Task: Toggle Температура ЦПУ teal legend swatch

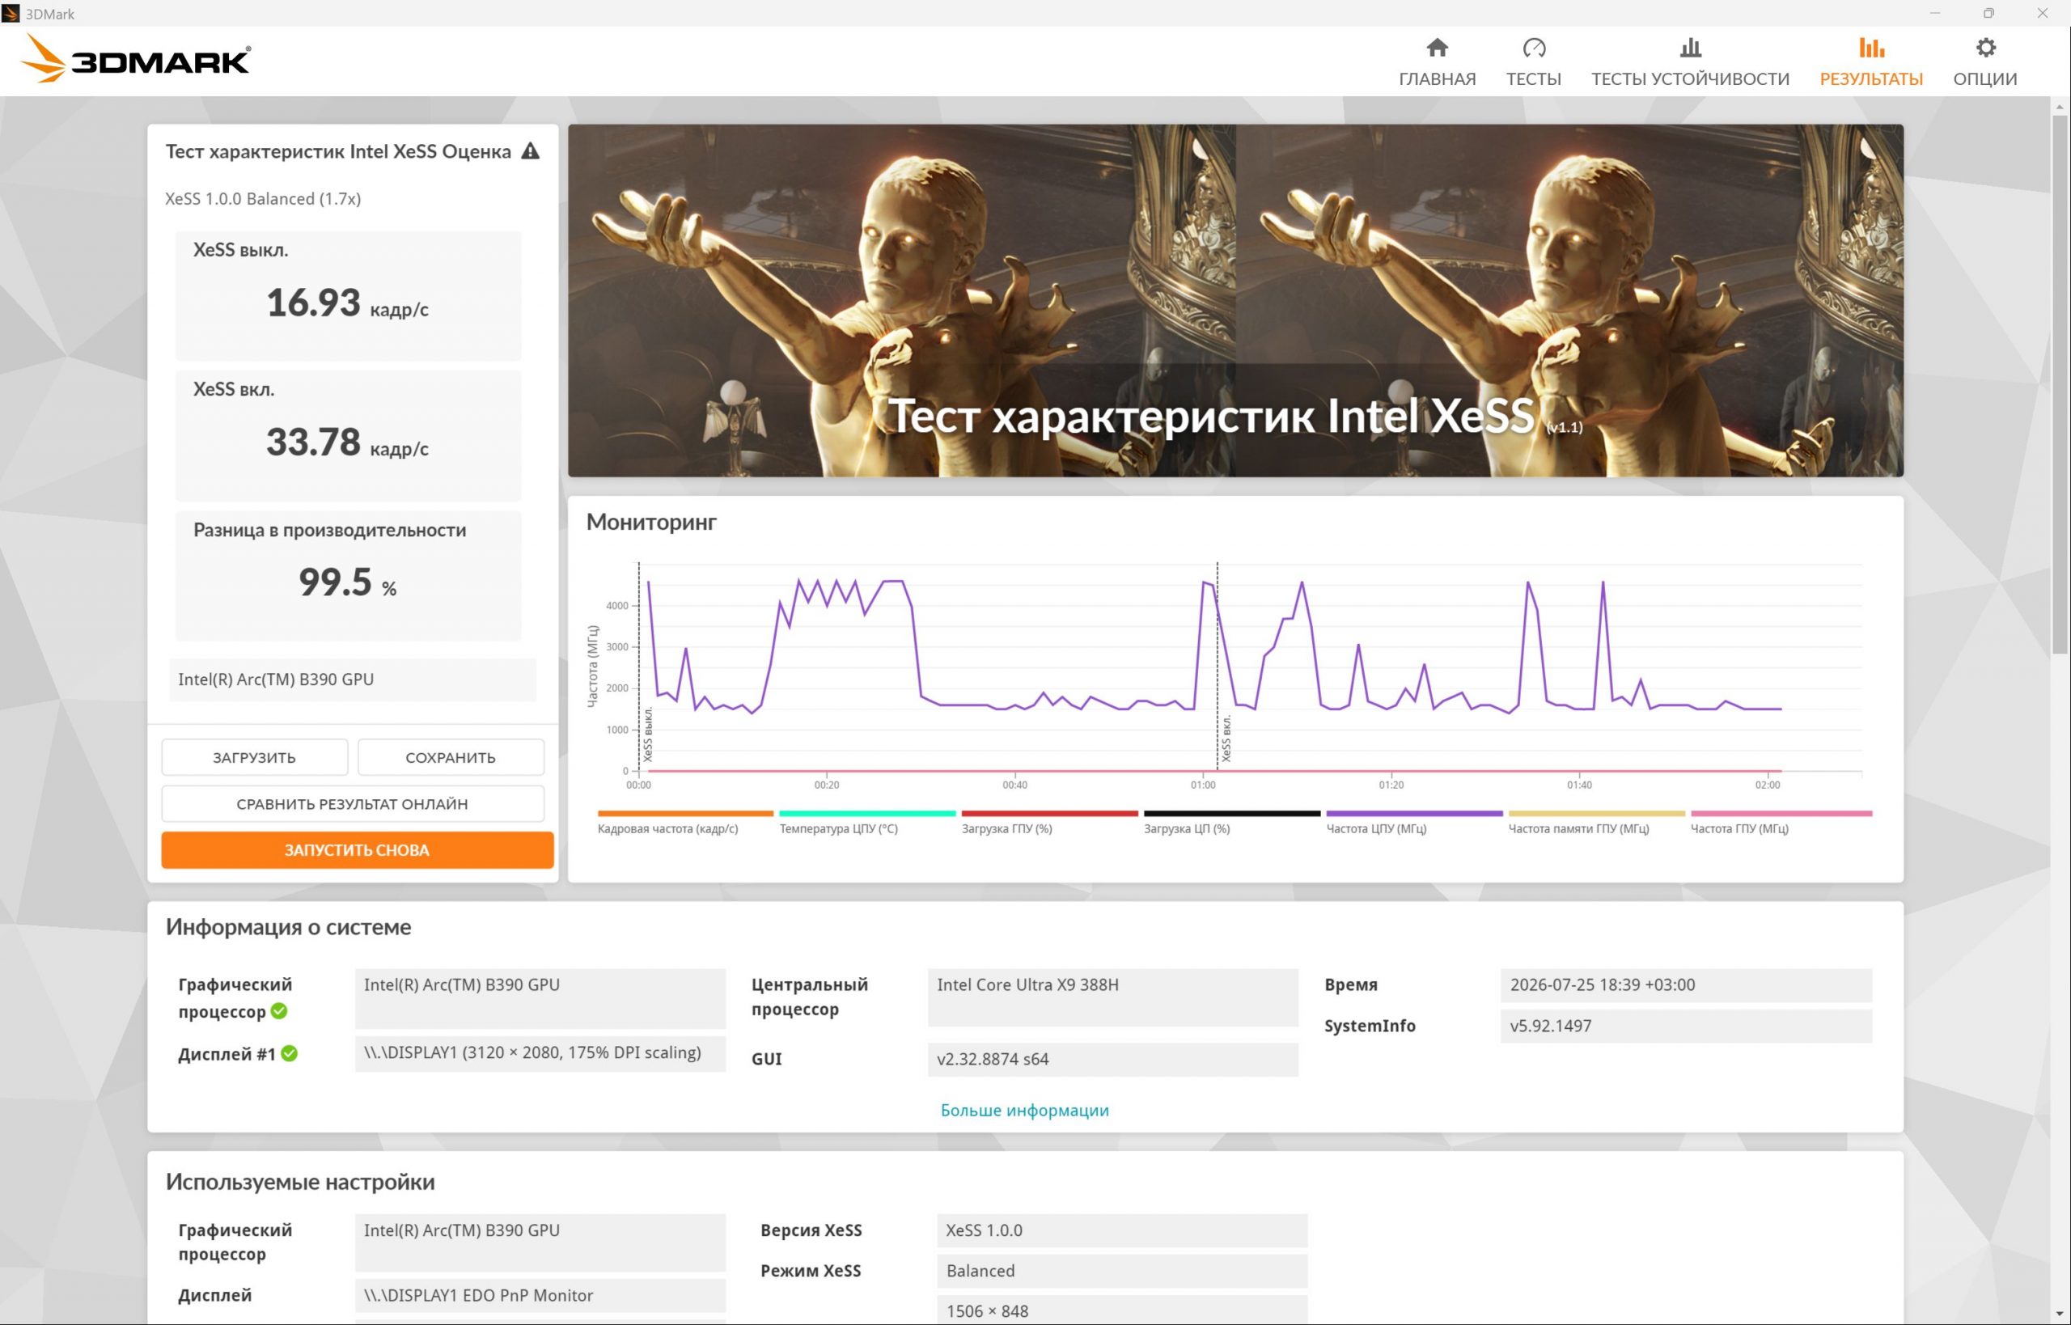Action: 867,813
